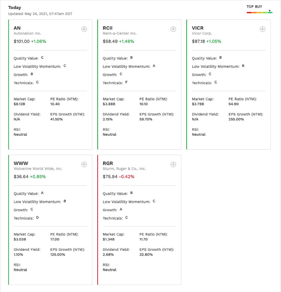281x292 pixels.
Task: Select the Sturm, Ruger & Co., Inc. name
Action: pos(124,169)
